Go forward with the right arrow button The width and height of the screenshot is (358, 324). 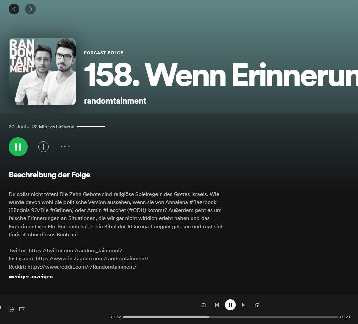(30, 9)
